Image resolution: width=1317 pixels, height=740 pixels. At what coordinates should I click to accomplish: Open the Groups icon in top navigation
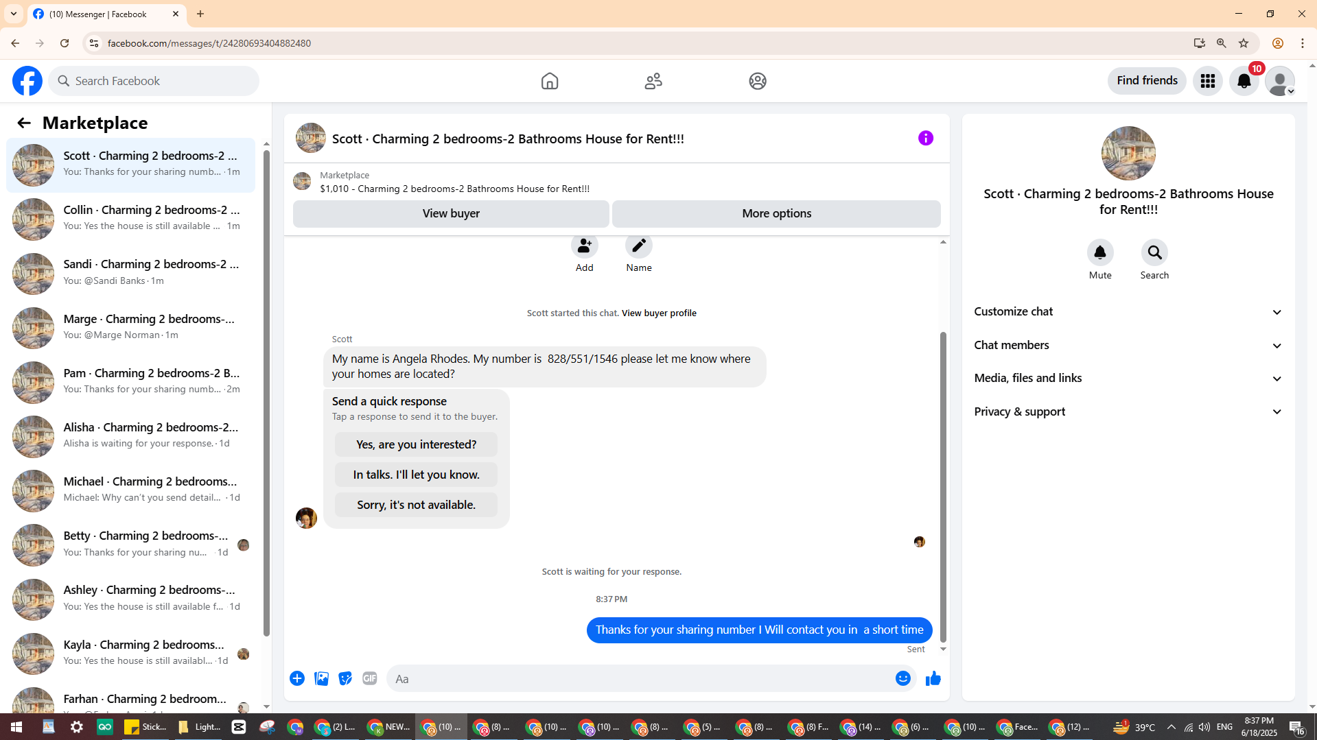[x=758, y=81]
